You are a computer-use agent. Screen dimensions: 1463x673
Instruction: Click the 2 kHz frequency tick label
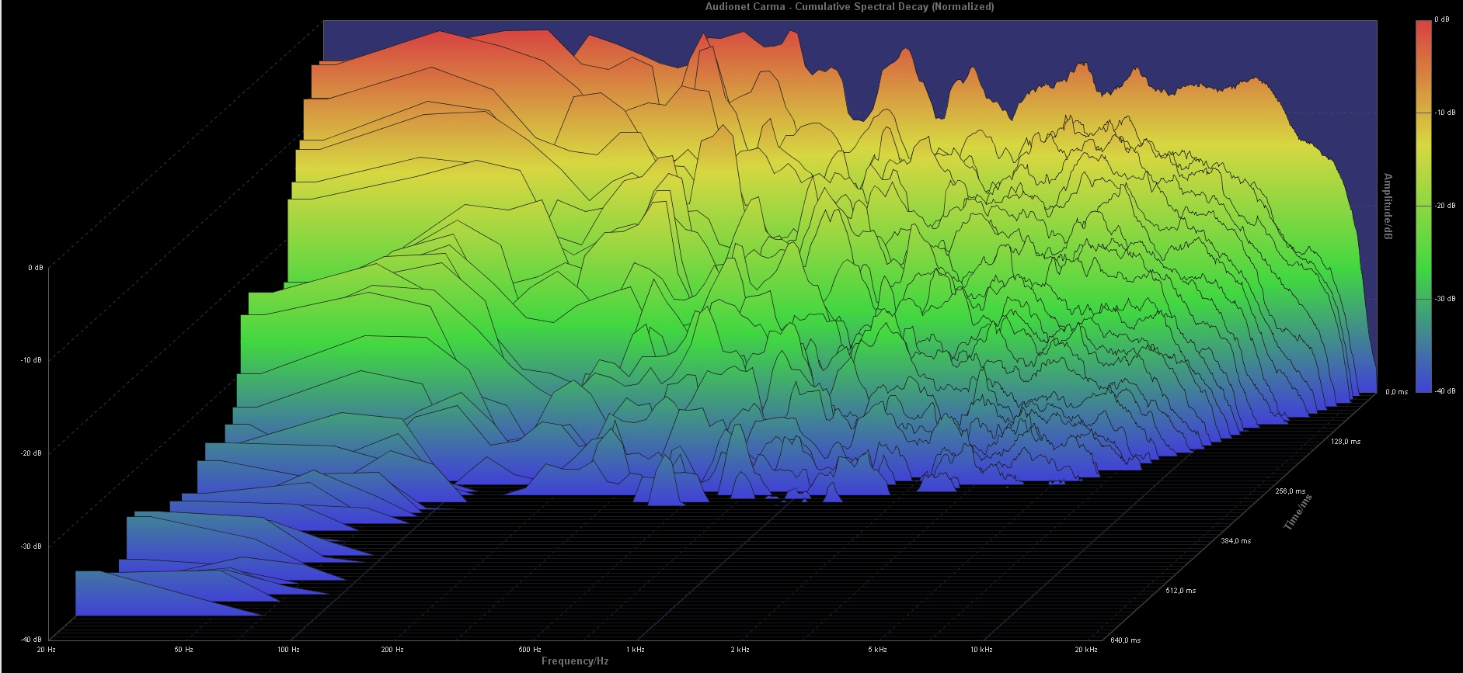pos(740,650)
